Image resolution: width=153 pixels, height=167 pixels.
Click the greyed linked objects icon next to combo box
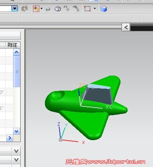pos(25,8)
